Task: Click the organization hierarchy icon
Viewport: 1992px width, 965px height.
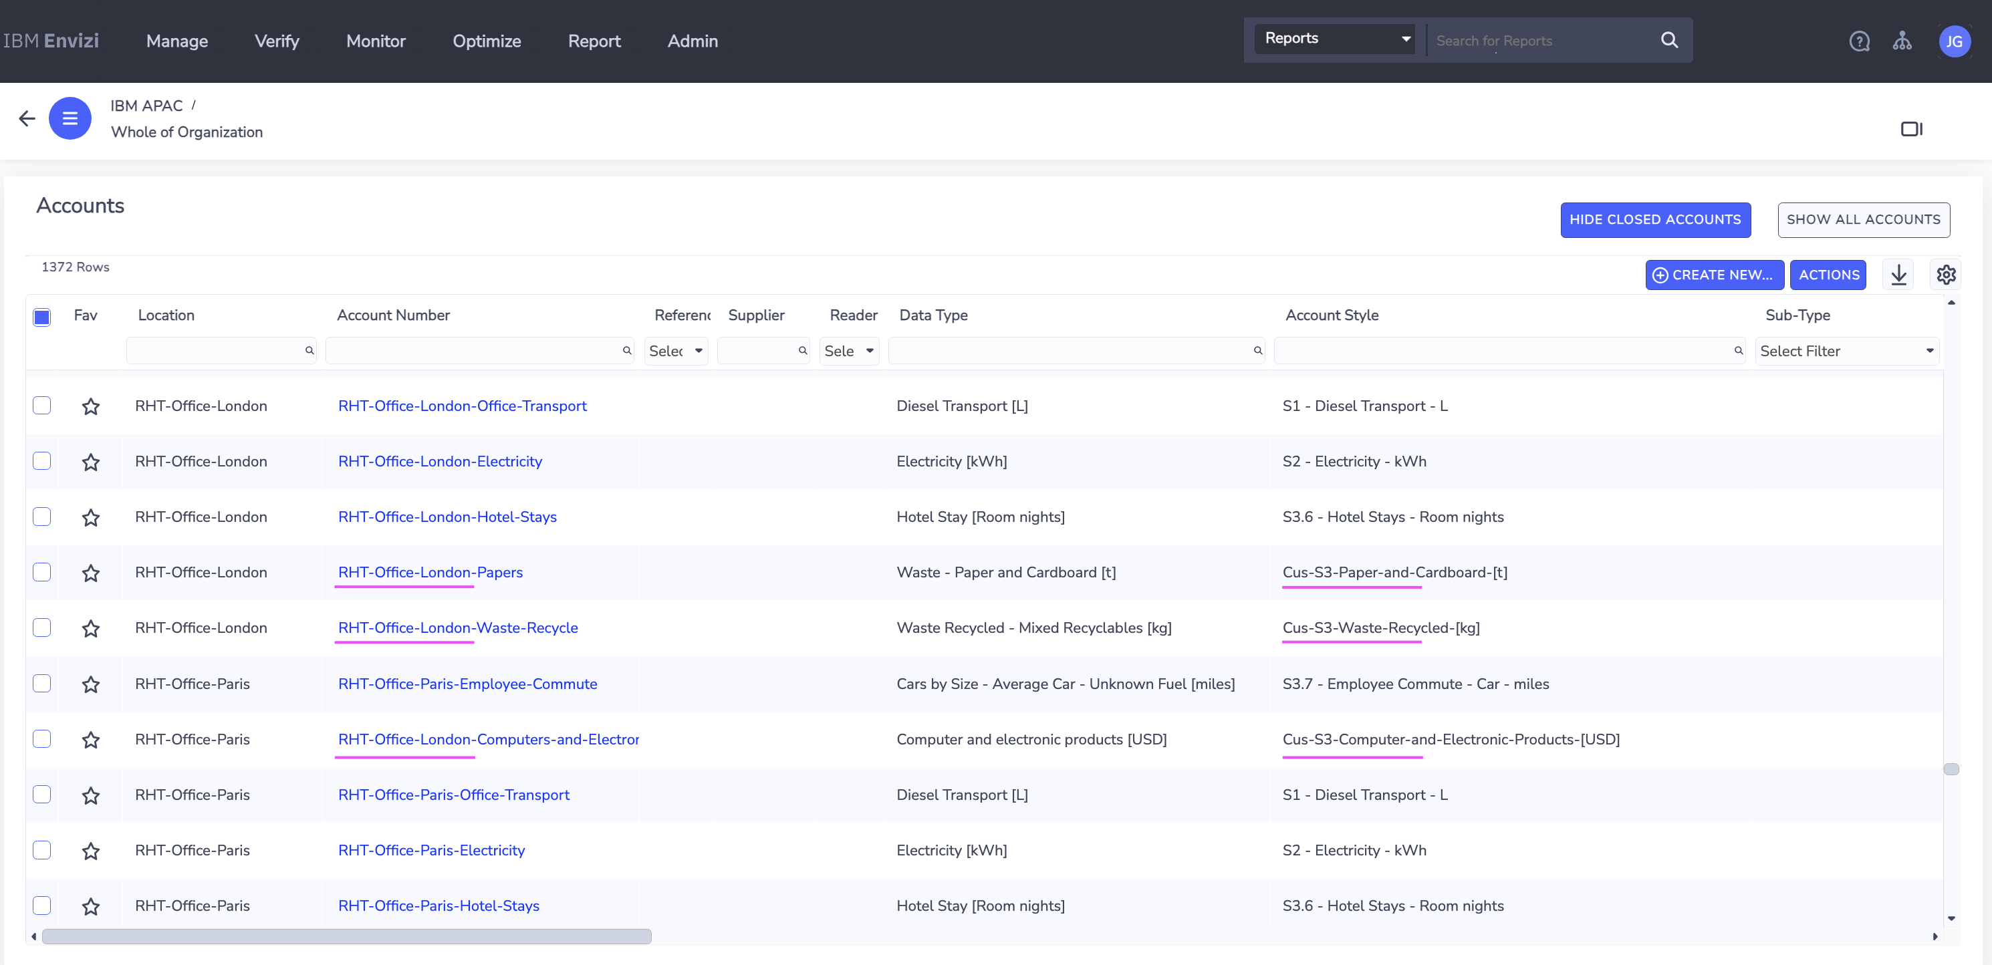Action: pyautogui.click(x=1902, y=41)
